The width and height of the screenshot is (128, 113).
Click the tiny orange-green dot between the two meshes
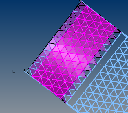101,64
